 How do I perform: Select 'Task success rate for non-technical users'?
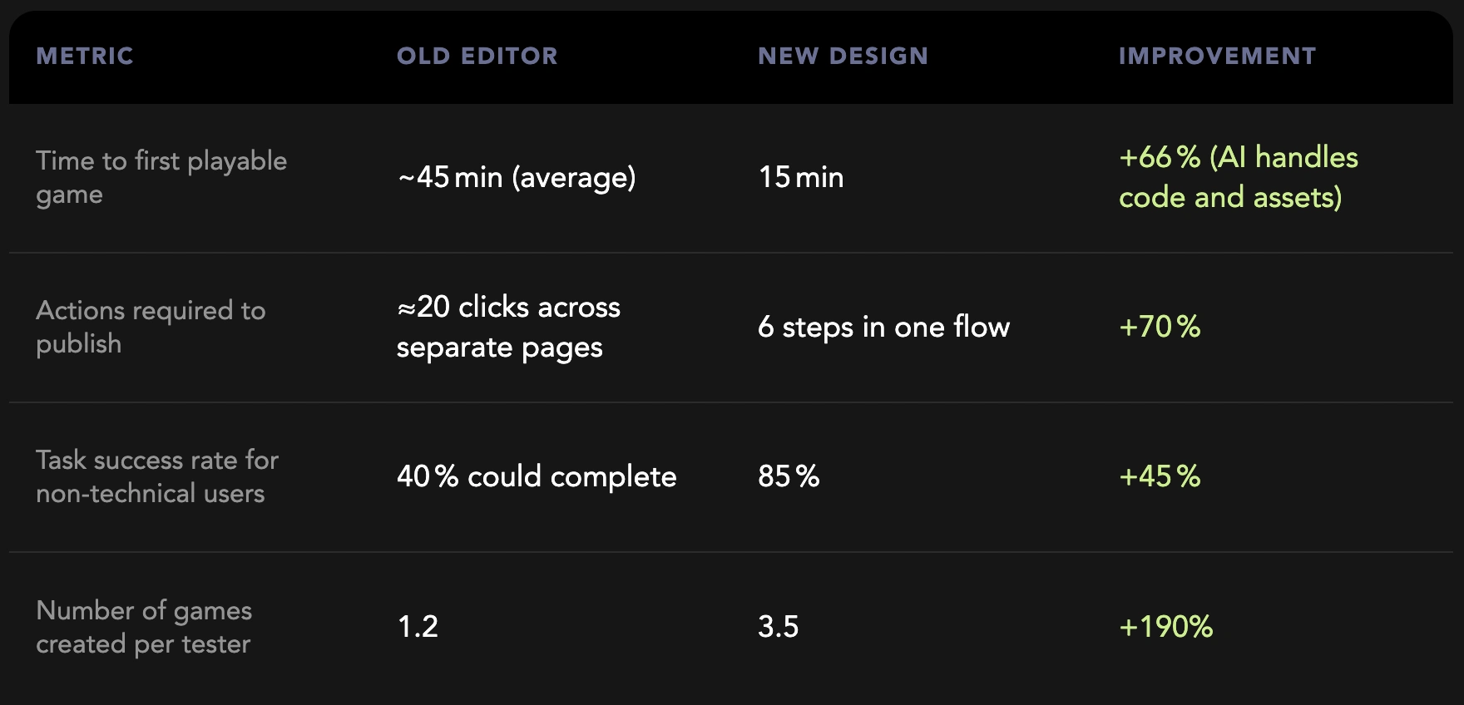[x=157, y=476]
